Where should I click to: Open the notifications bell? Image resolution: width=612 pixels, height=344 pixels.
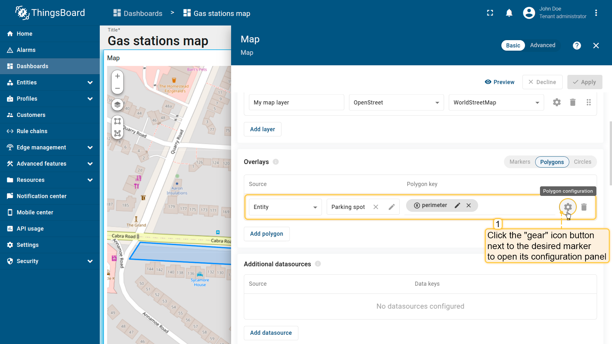(509, 13)
